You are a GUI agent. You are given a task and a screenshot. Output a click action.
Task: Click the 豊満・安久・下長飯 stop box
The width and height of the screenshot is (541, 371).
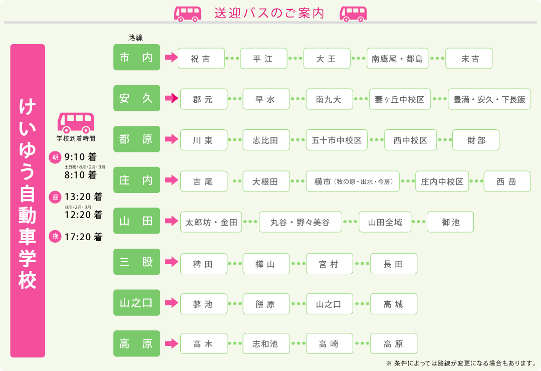point(489,99)
